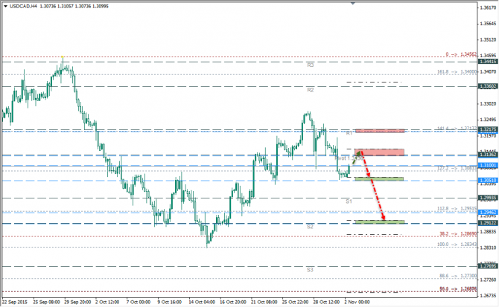
Task: Select the 1.31362 price level tag
Action: [488, 155]
